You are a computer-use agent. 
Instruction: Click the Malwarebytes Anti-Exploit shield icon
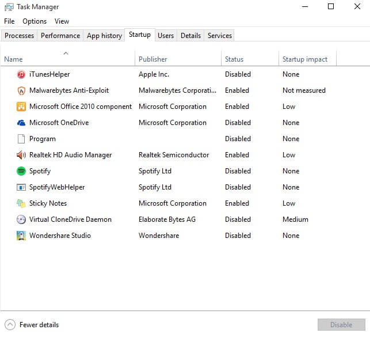coord(21,90)
